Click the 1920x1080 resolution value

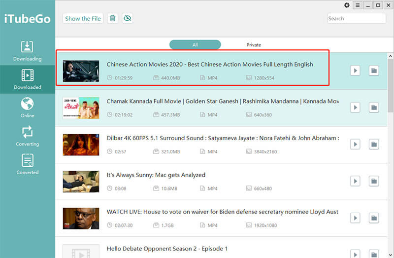coord(265,225)
